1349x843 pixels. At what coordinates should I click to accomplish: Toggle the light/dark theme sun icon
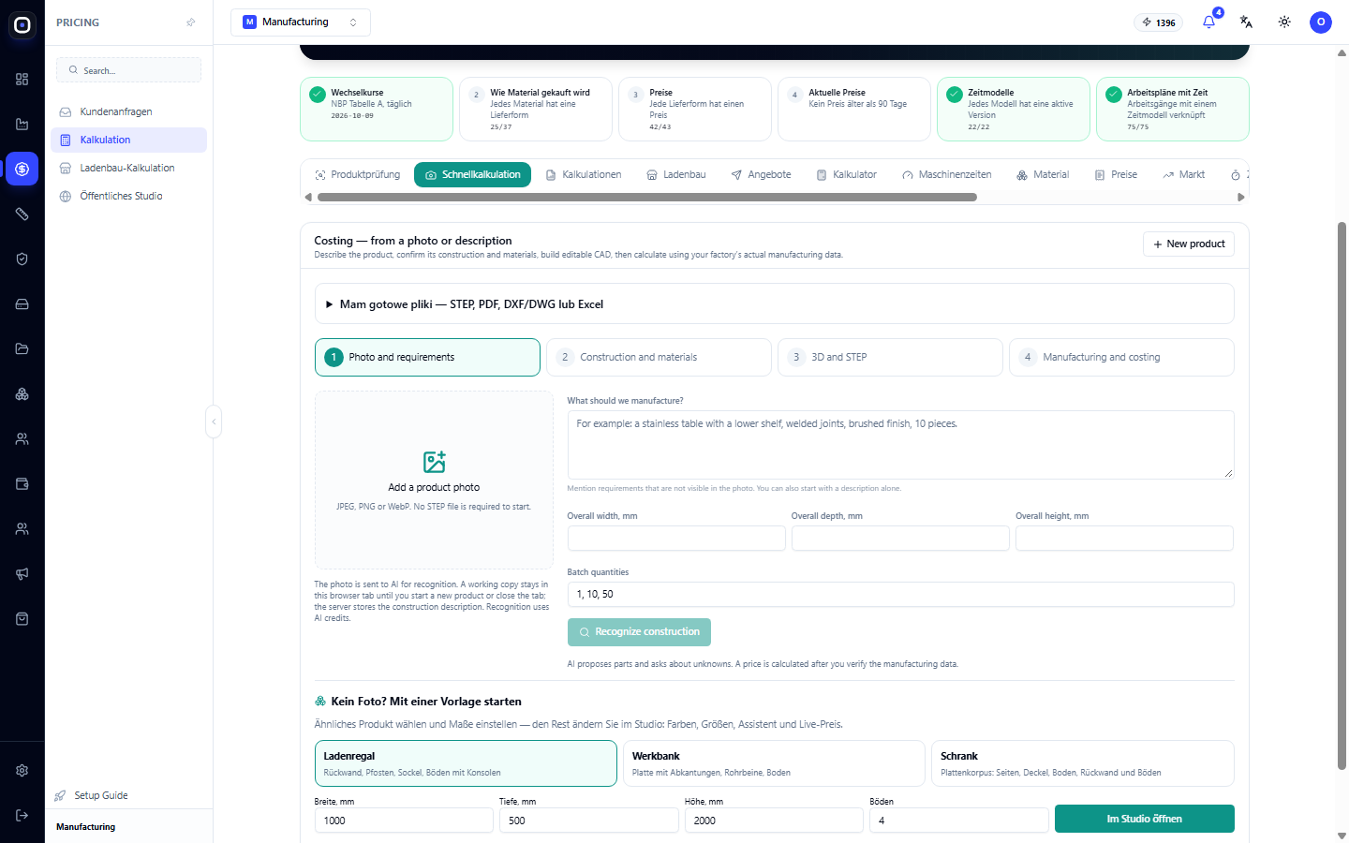pyautogui.click(x=1284, y=22)
